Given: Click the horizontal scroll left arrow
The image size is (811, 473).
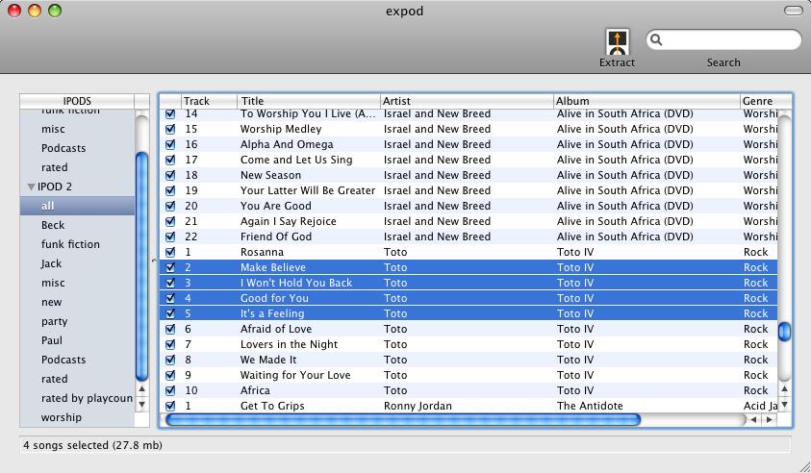Looking at the screenshot, I should [753, 420].
